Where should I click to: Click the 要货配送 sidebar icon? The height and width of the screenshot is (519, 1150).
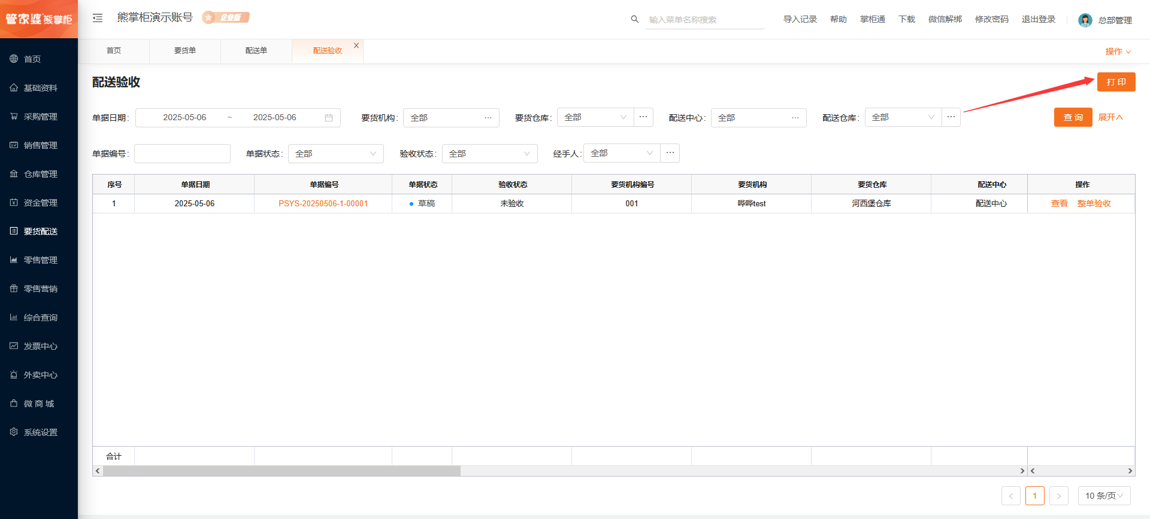14,231
